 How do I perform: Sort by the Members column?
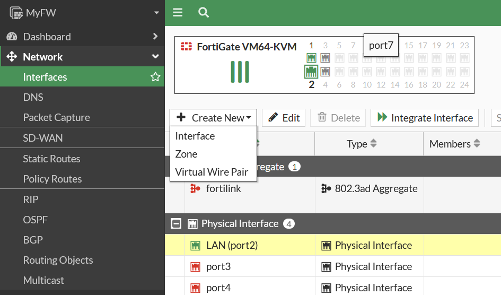click(455, 144)
